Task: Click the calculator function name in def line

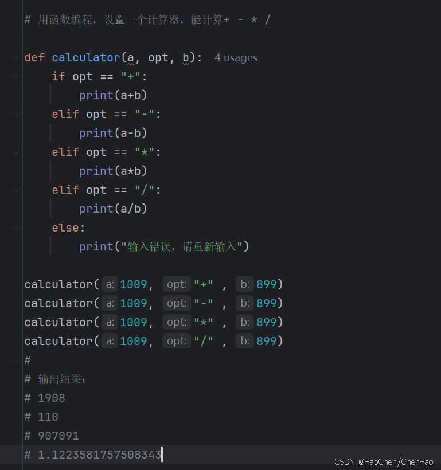Action: (86, 57)
